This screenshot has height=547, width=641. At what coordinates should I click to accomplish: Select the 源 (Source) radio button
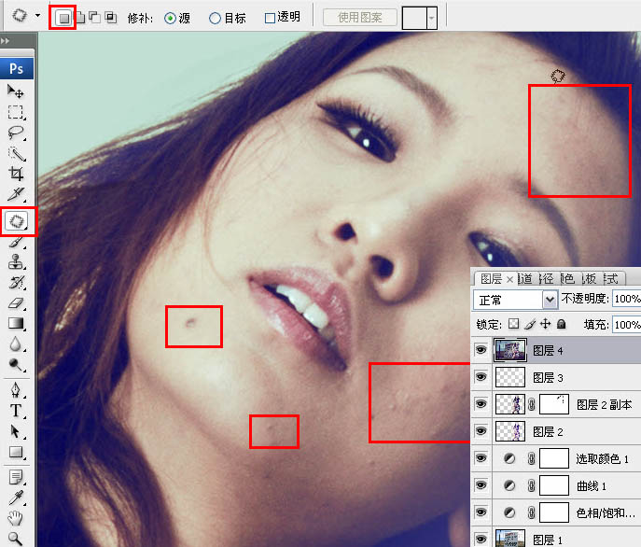click(170, 18)
